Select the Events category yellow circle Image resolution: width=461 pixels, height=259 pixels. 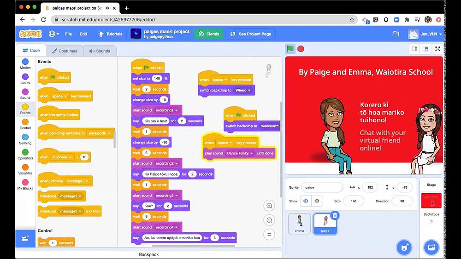pos(25,107)
